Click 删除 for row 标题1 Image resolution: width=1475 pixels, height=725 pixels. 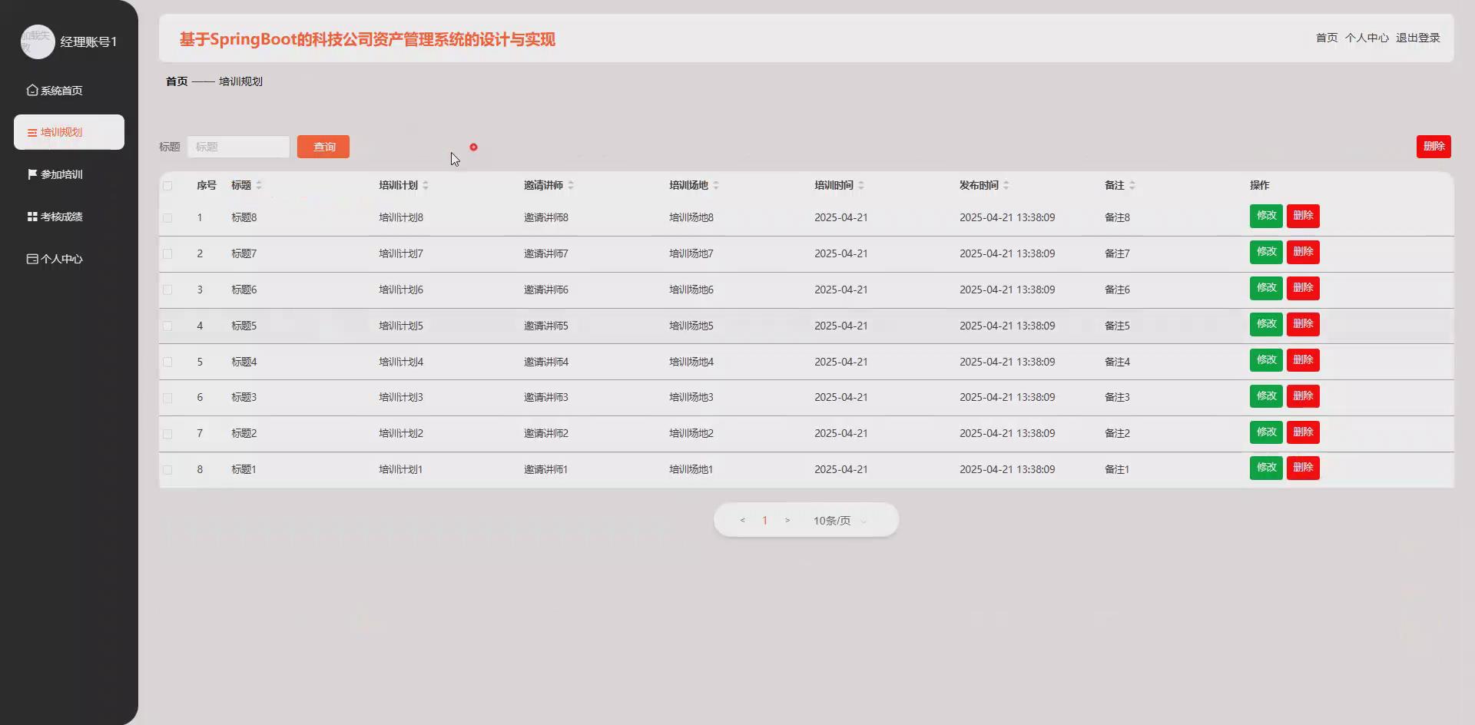tap(1303, 468)
